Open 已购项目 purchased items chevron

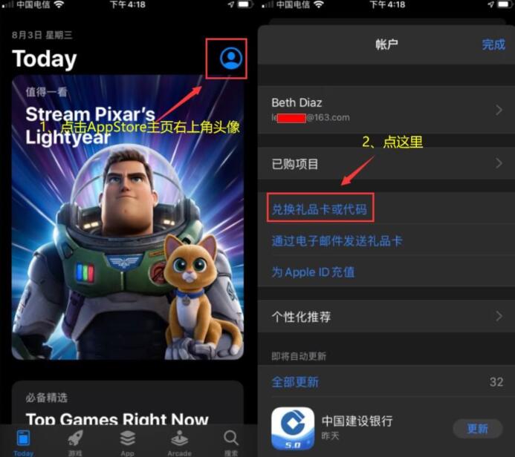click(x=499, y=163)
